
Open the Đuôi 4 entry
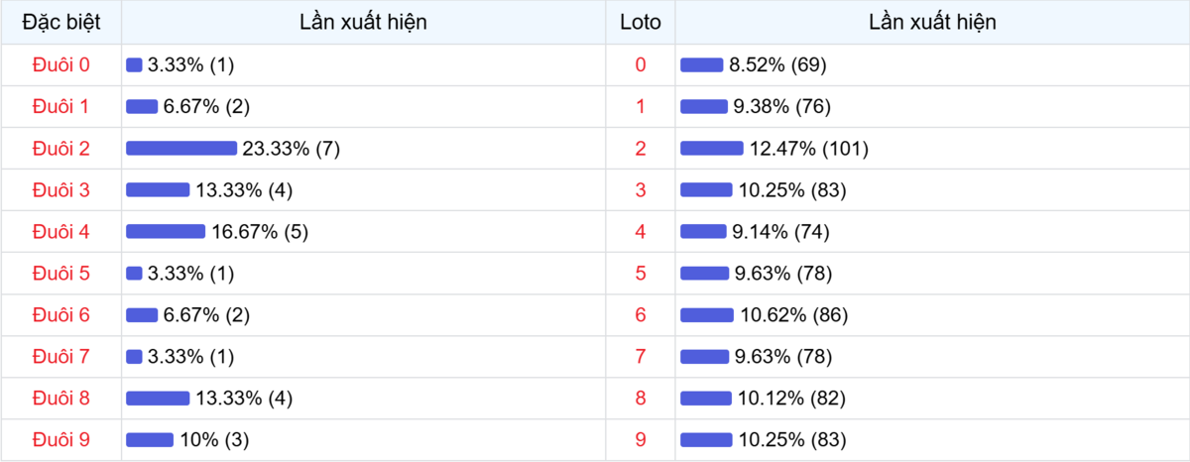[60, 232]
